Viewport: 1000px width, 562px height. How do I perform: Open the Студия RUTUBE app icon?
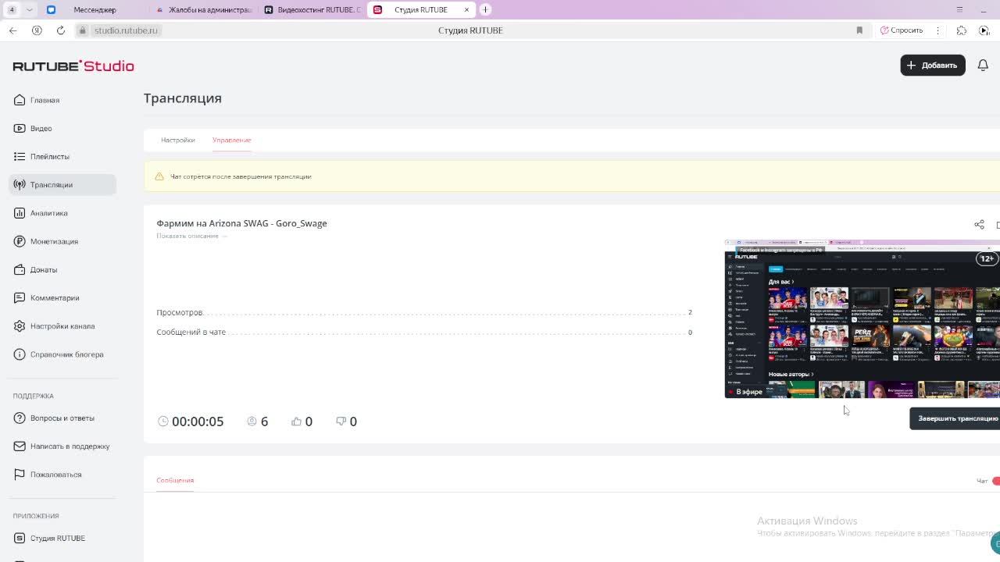pyautogui.click(x=20, y=538)
